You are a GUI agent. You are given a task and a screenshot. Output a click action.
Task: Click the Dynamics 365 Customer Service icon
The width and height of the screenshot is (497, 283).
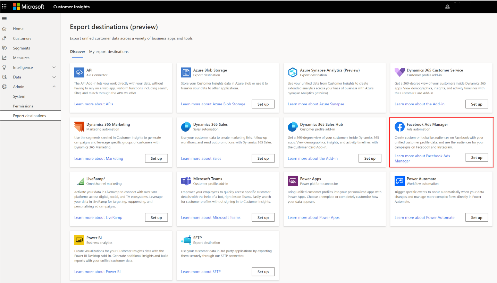click(x=399, y=72)
